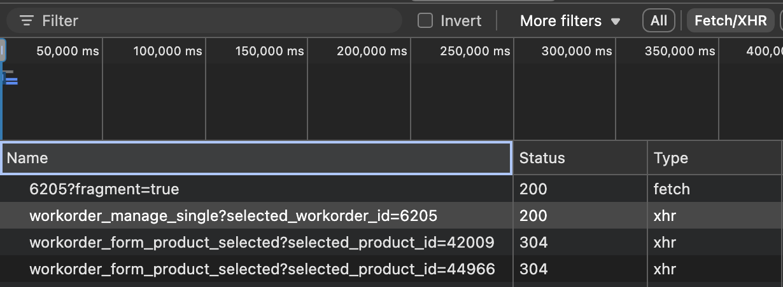Click the 350,000 ms timeline marker
This screenshot has height=287, width=783.
tap(680, 51)
